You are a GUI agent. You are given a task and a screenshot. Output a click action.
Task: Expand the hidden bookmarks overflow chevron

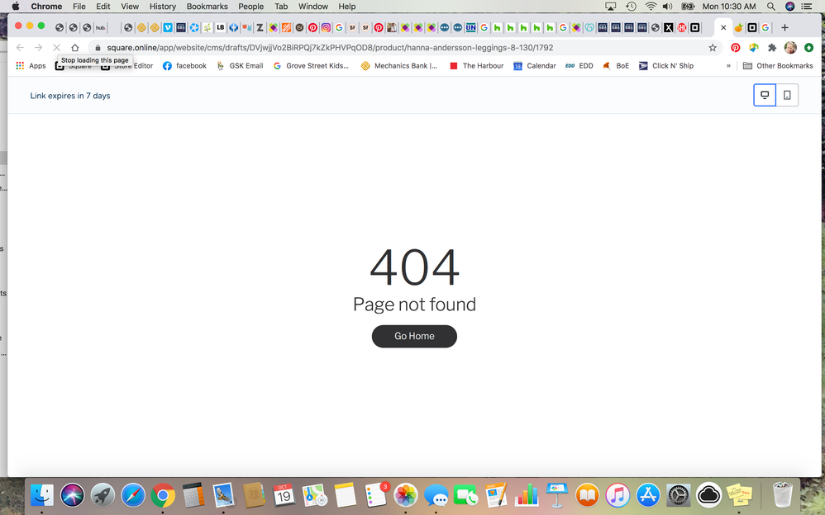coord(728,66)
